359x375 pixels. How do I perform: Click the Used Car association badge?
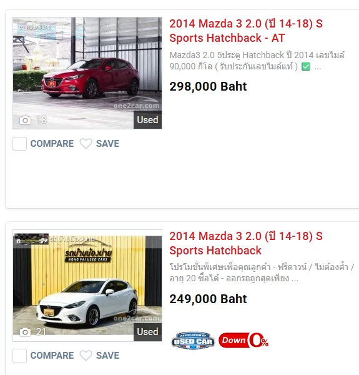[193, 341]
